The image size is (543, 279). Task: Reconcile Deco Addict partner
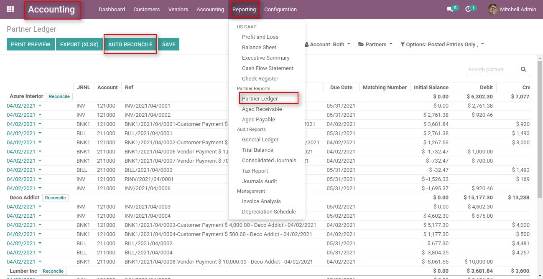[55, 198]
